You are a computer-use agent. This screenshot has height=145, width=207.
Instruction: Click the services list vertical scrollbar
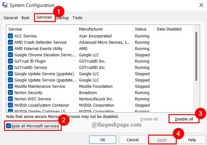point(197,57)
